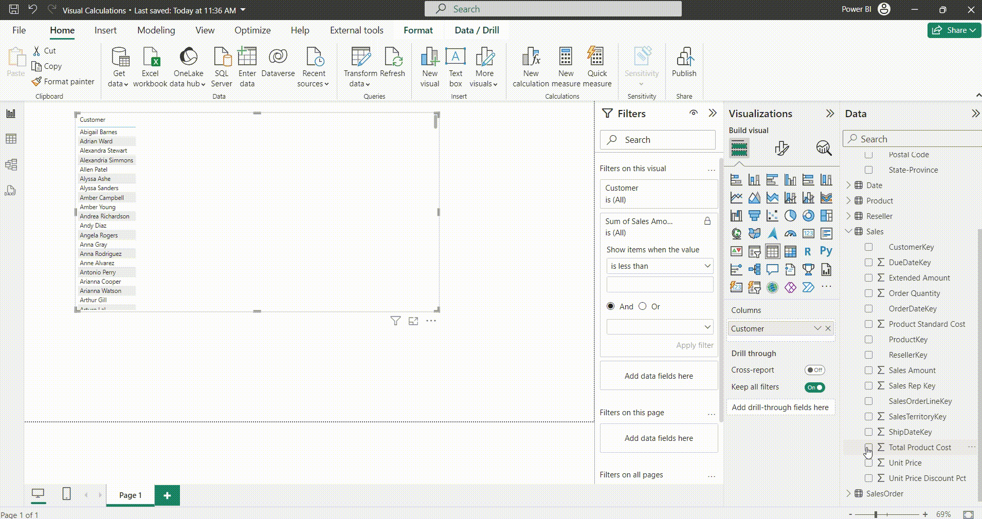
Task: Collapse the Sales table tree
Action: click(x=848, y=231)
